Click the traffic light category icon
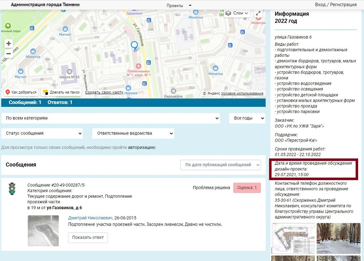 pyautogui.click(x=12, y=189)
